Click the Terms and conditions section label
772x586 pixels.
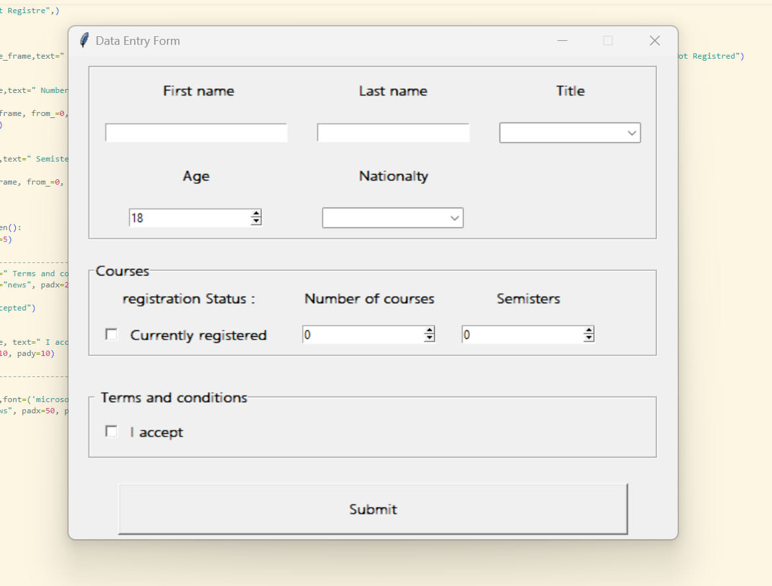(x=174, y=397)
